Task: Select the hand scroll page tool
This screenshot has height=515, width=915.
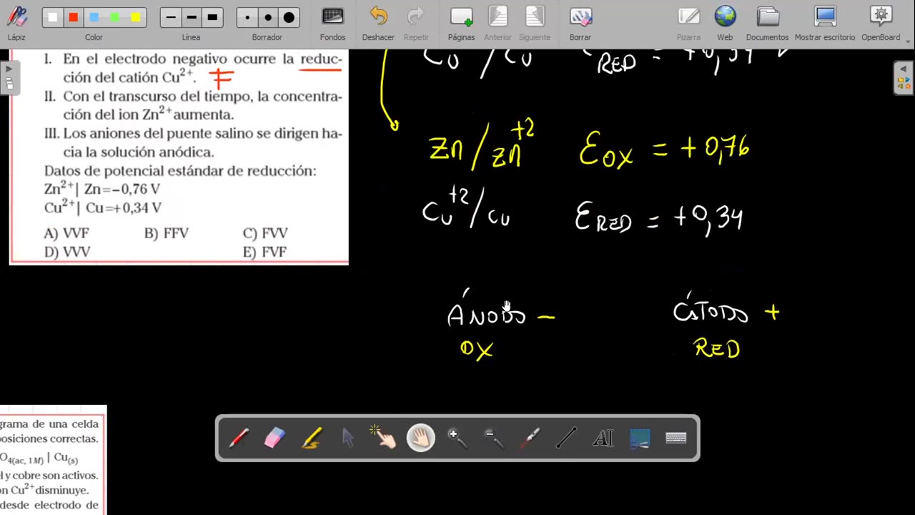Action: pyautogui.click(x=421, y=438)
